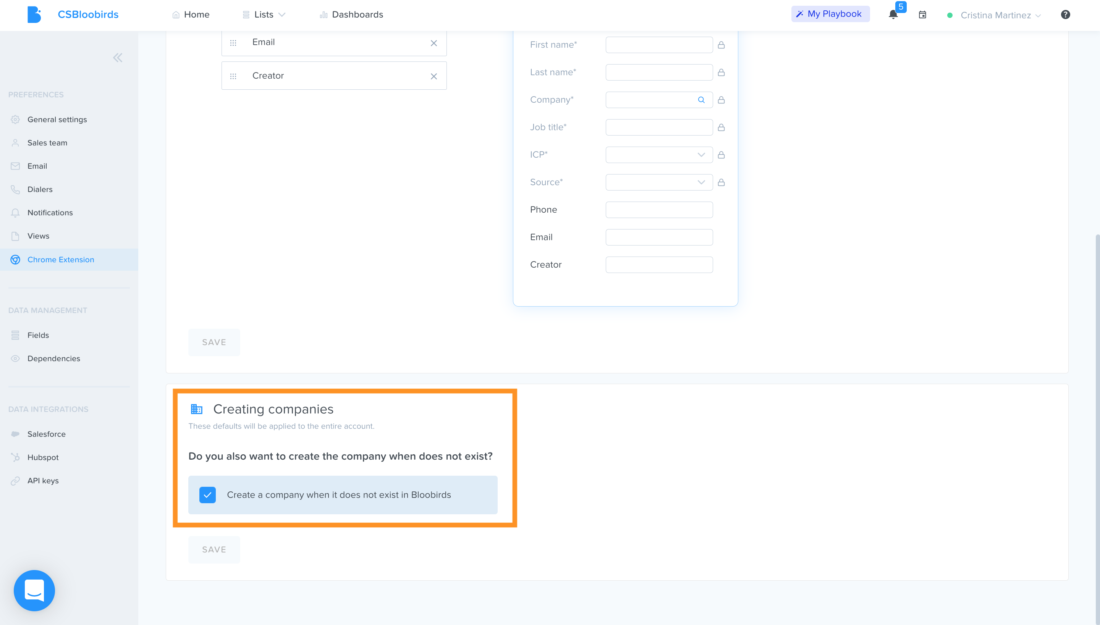
Task: Grab the Email row drag handle
Action: coord(233,43)
